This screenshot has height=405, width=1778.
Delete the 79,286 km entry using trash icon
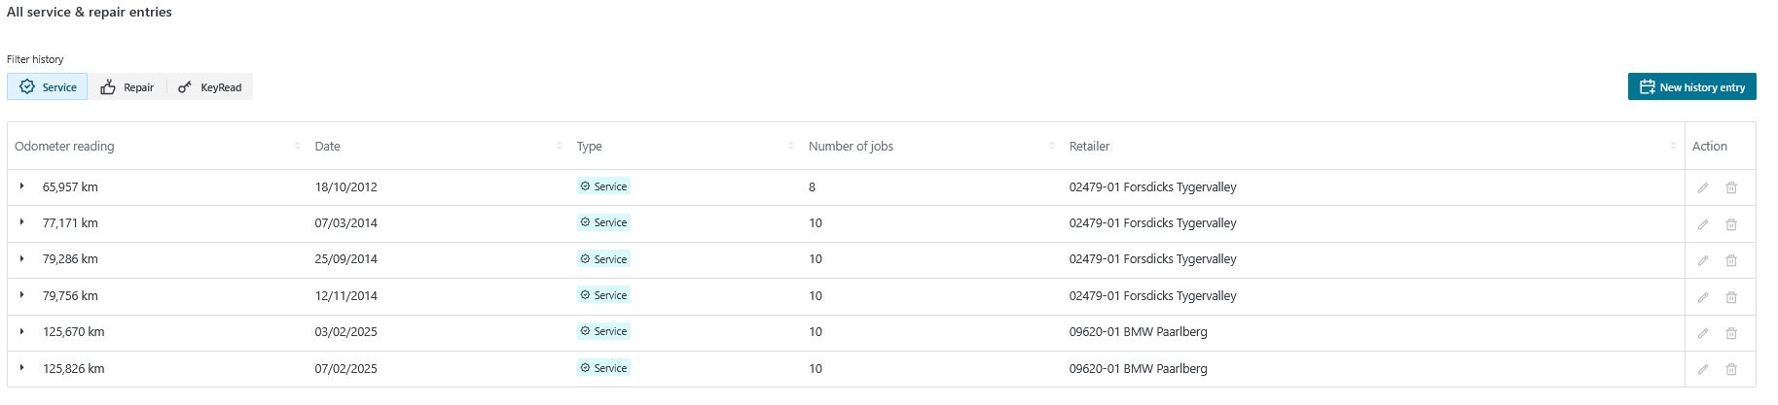tap(1731, 260)
